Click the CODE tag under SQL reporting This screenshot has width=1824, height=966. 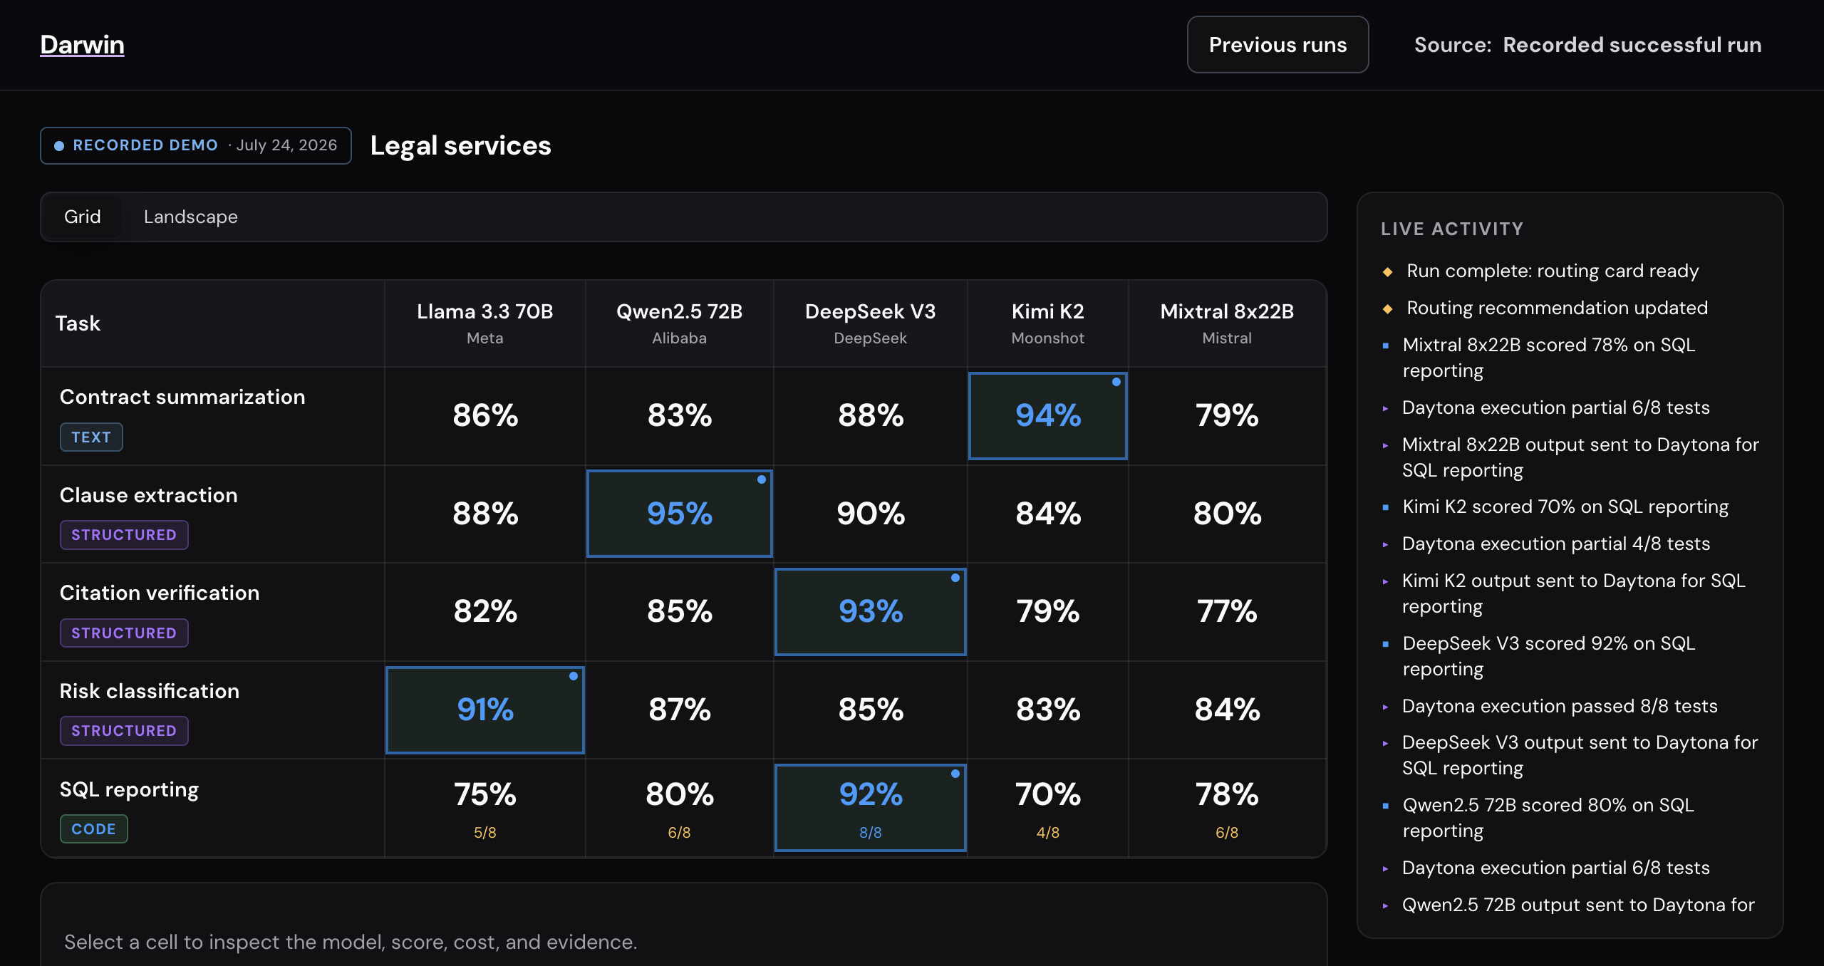(93, 829)
